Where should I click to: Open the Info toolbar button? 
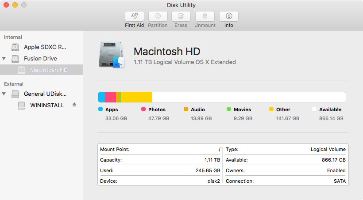pyautogui.click(x=229, y=16)
